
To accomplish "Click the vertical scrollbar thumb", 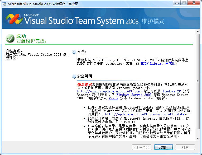I will pyautogui.click(x=198, y=81).
